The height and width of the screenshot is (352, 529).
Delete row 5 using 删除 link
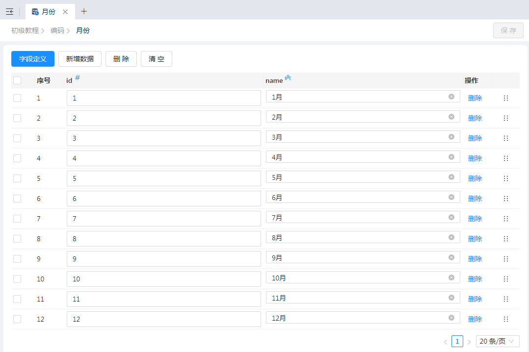click(x=475, y=178)
